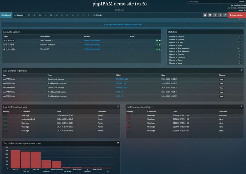Open the Customers icon in the navbar

click(x=29, y=15)
